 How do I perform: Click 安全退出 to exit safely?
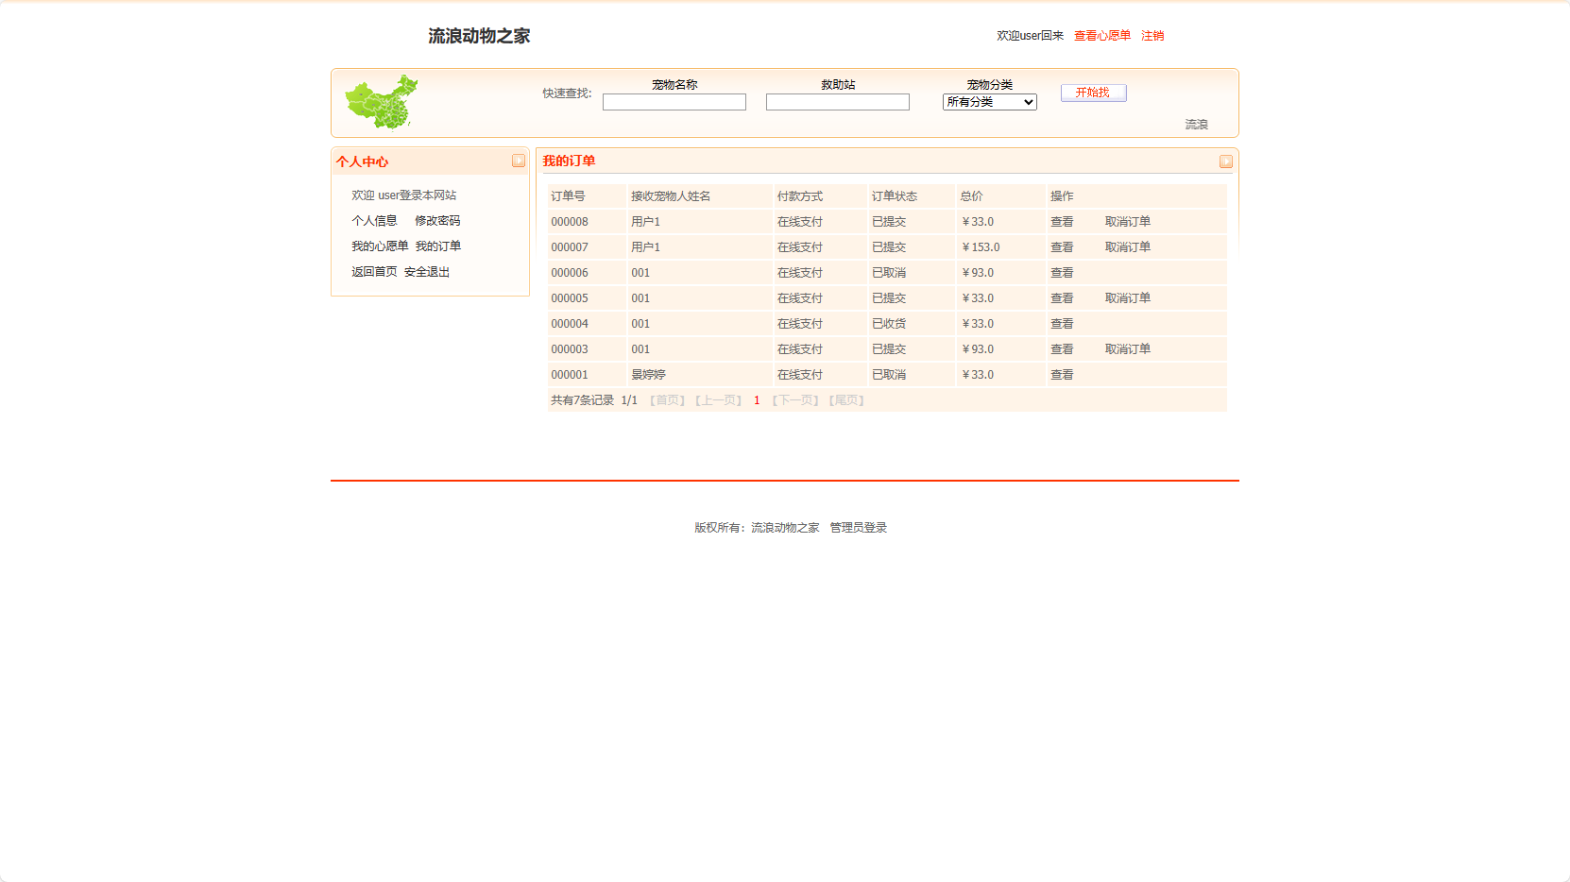tap(425, 271)
